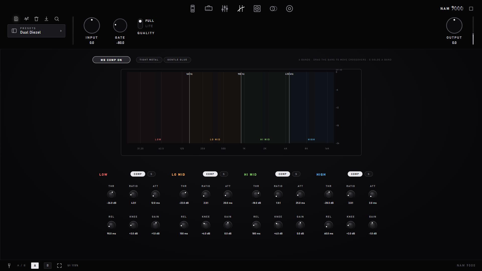Toggle the FULL/LITE quality switch
482x271 pixels.
[140, 24]
